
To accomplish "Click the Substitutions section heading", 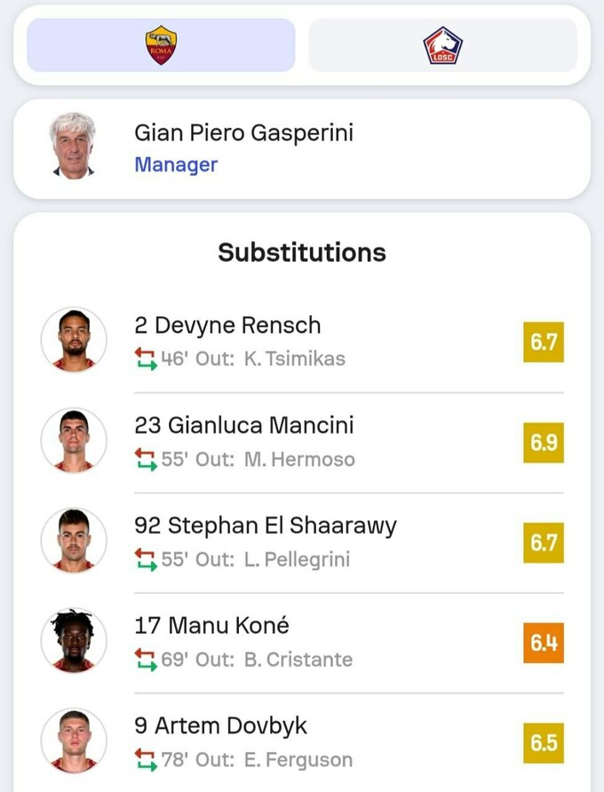I will (x=302, y=252).
